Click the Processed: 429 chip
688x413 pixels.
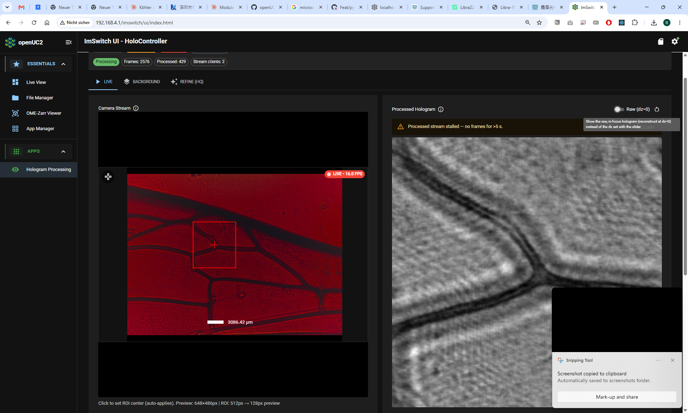click(171, 62)
